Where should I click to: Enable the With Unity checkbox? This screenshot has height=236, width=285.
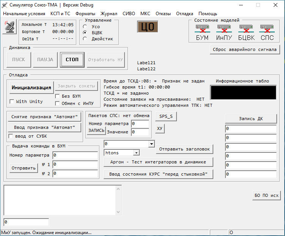[12, 101]
